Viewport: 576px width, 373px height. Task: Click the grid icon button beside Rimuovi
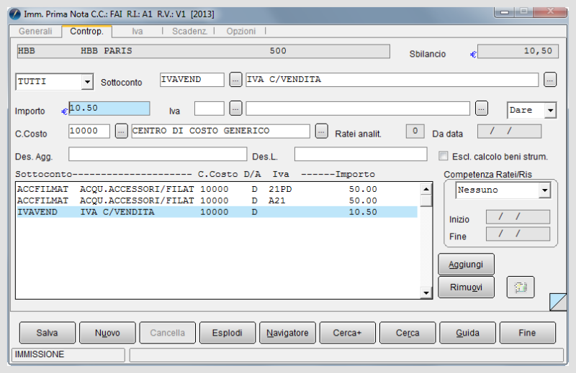(520, 287)
